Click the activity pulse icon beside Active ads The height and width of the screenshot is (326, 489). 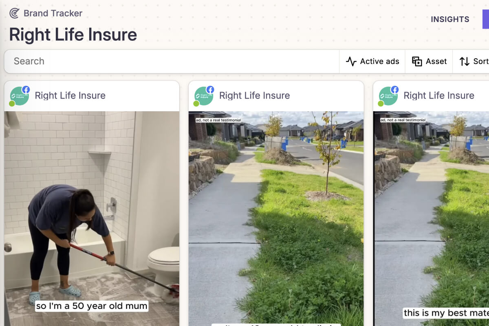tap(351, 62)
